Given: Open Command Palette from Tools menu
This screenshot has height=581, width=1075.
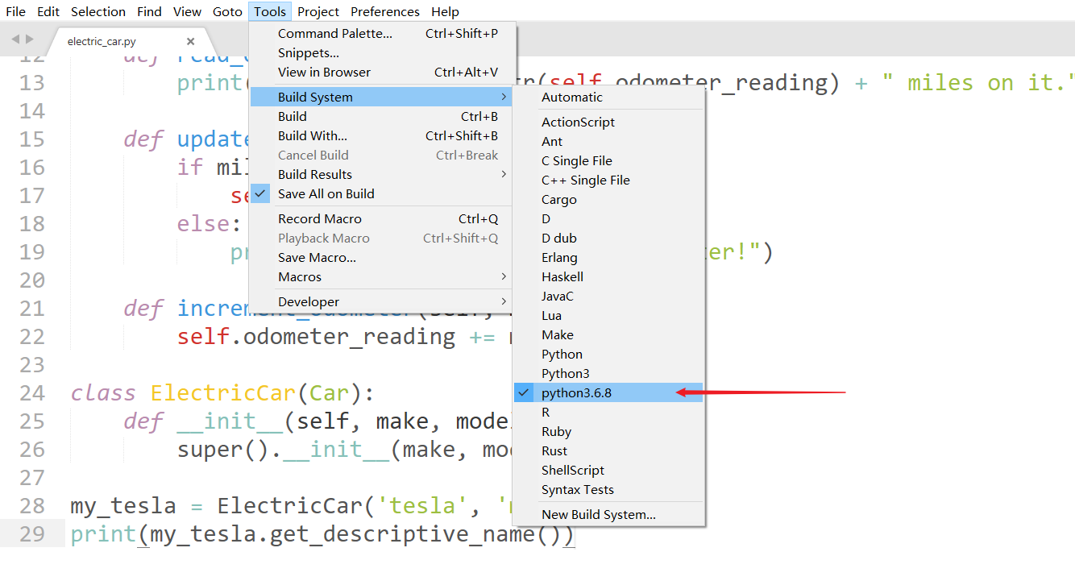Looking at the screenshot, I should point(382,33).
